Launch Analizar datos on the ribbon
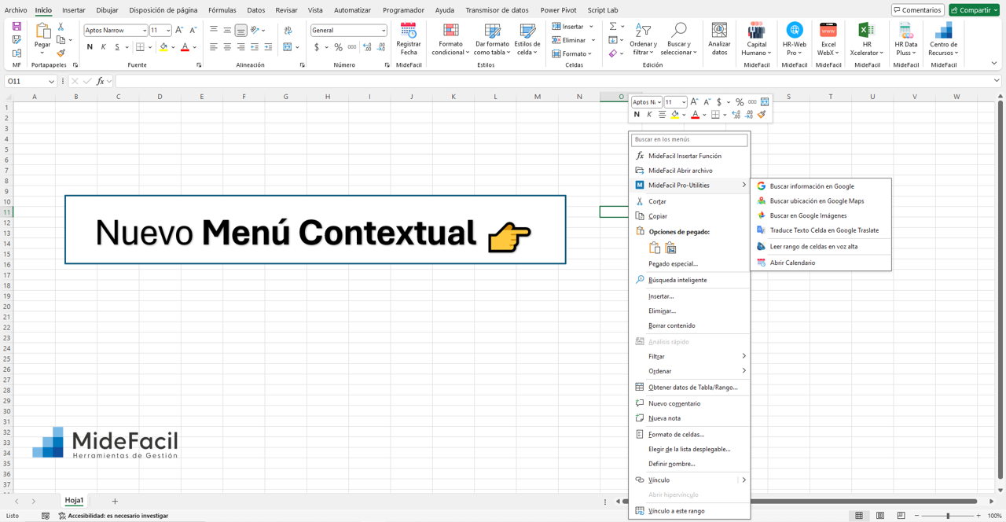 [x=719, y=39]
